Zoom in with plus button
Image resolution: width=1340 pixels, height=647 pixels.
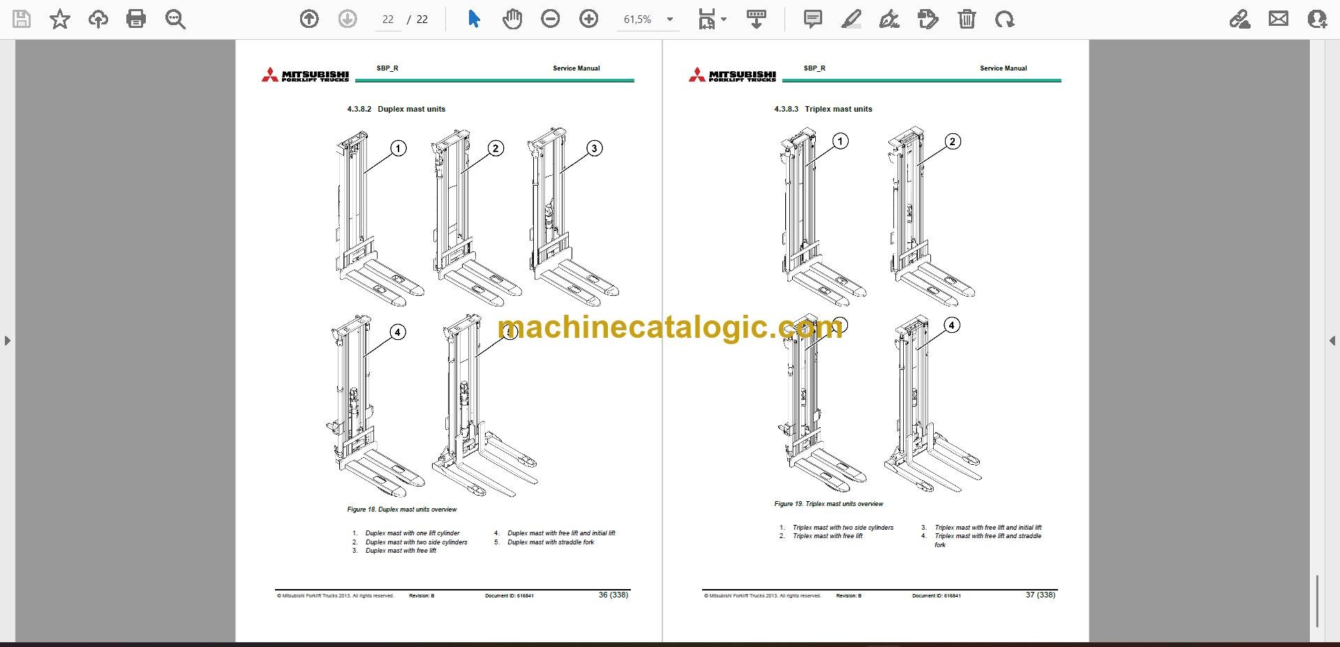pyautogui.click(x=589, y=19)
